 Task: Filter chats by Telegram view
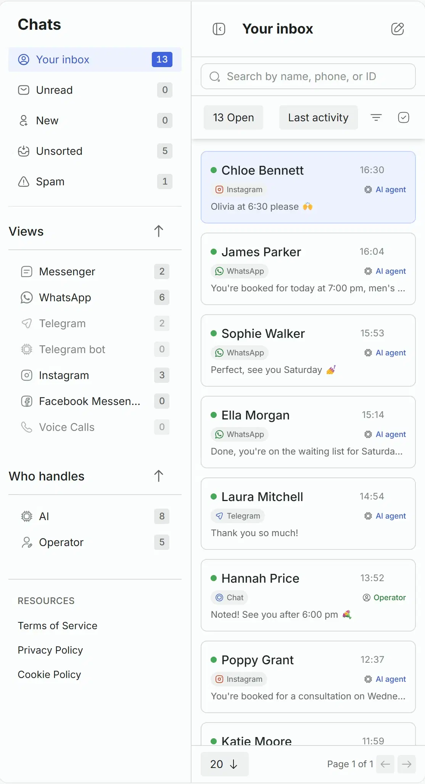pyautogui.click(x=95, y=323)
